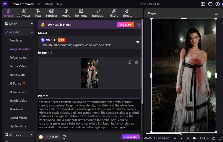Click inside the Prompt text field
Image resolution: width=223 pixels, height=142 pixels.
point(90,115)
